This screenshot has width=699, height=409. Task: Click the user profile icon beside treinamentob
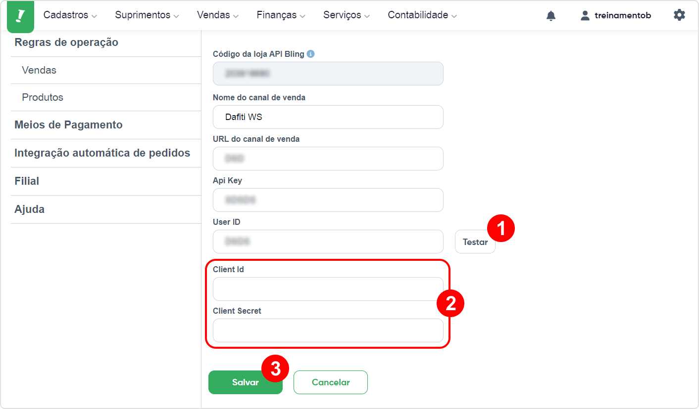tap(585, 15)
